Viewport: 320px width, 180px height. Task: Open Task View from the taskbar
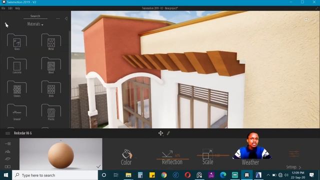coord(116,175)
